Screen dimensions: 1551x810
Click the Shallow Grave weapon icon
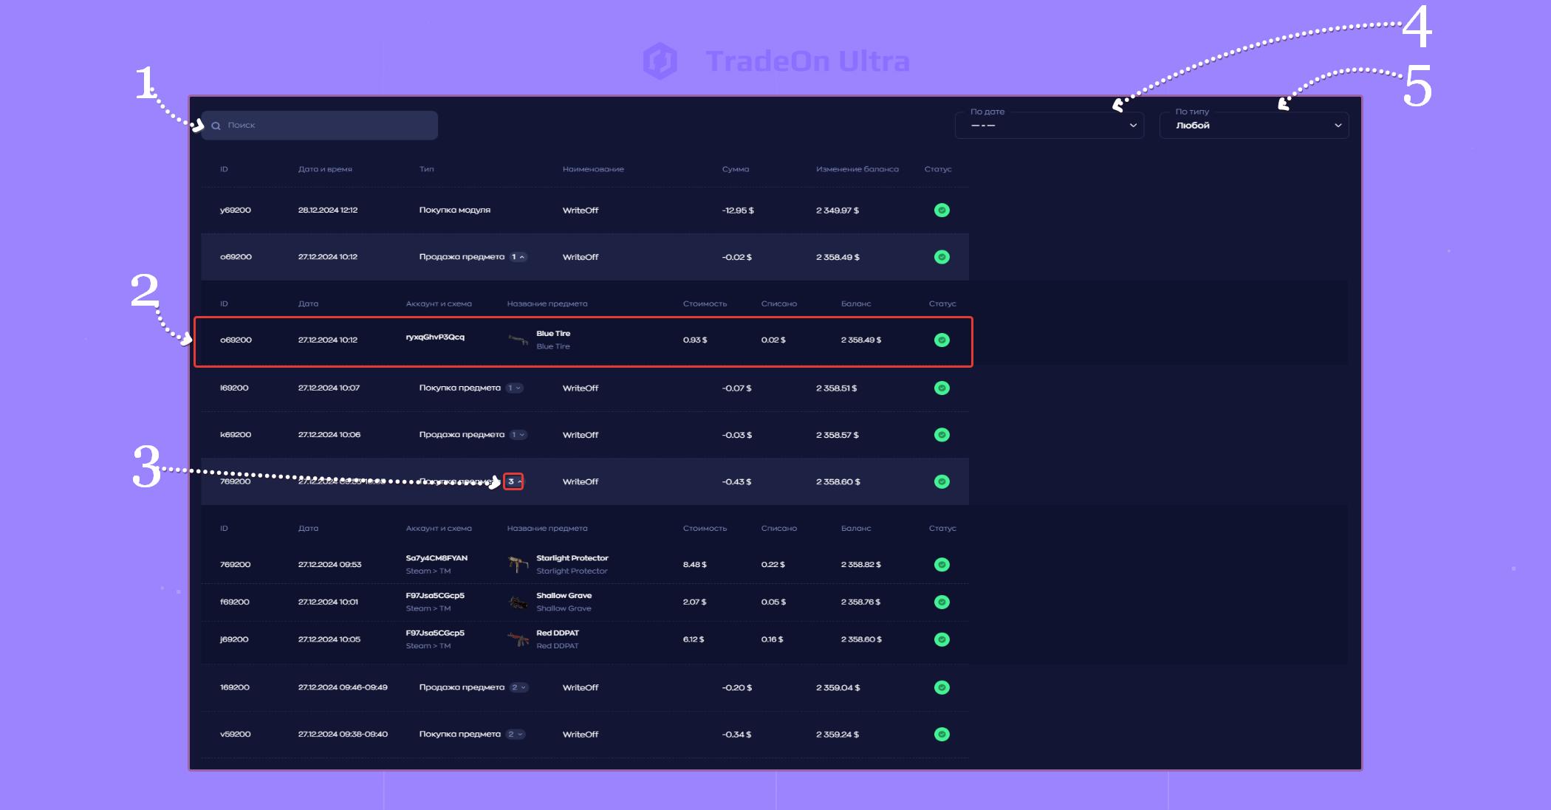click(518, 603)
